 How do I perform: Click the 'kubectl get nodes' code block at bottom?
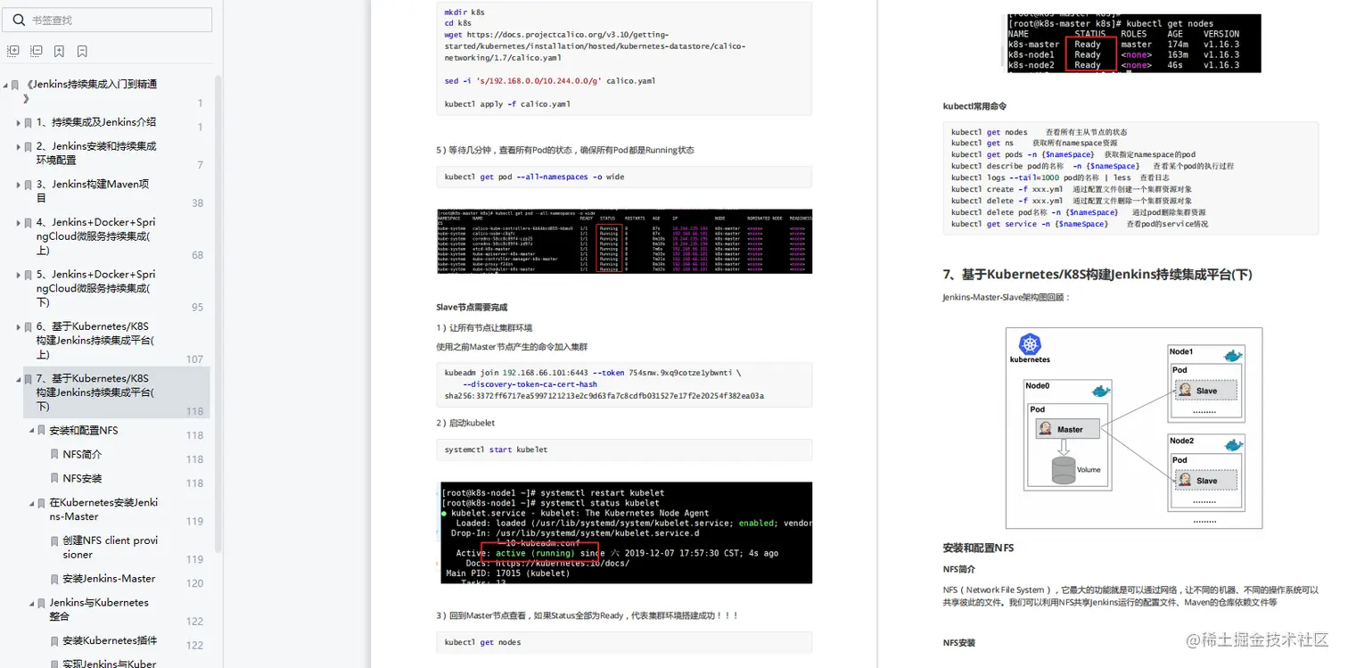pyautogui.click(x=624, y=642)
